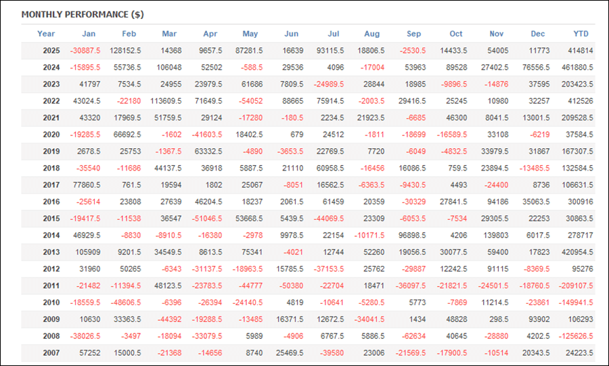Click the YTD column header
The height and width of the screenshot is (366, 609).
(581, 34)
